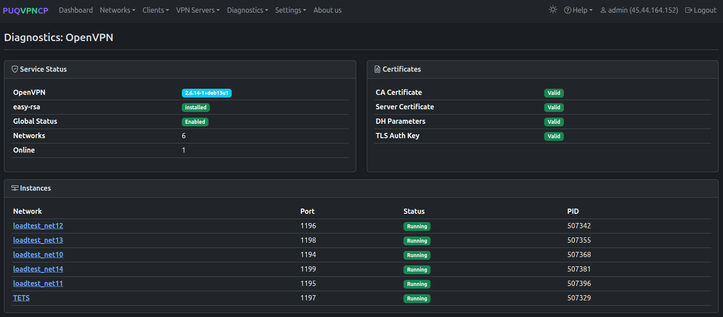
Task: Open the Networks dropdown menu
Action: coord(118,10)
